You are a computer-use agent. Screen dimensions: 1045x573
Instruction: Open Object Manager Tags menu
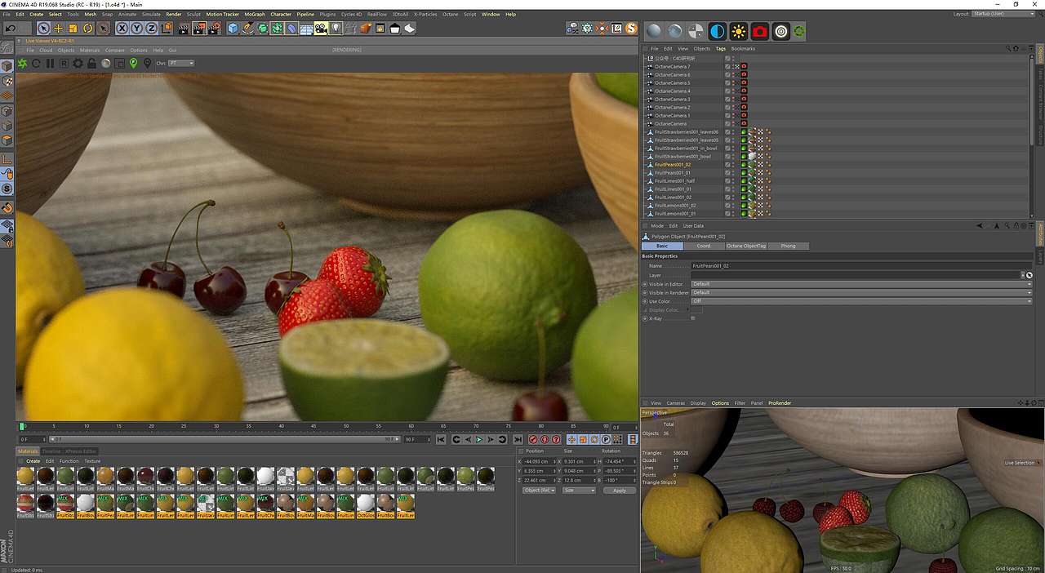click(x=721, y=48)
